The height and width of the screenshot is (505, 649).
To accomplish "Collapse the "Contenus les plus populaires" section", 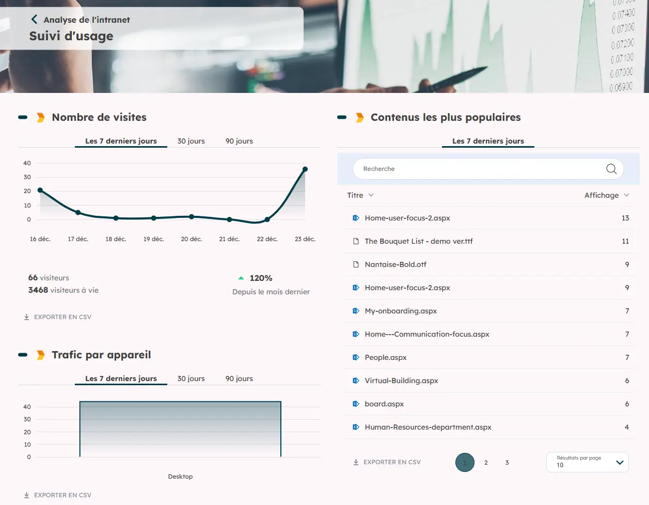I will tap(342, 117).
